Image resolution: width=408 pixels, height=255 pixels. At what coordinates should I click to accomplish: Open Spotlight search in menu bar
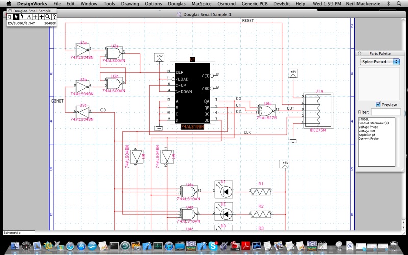click(x=399, y=4)
